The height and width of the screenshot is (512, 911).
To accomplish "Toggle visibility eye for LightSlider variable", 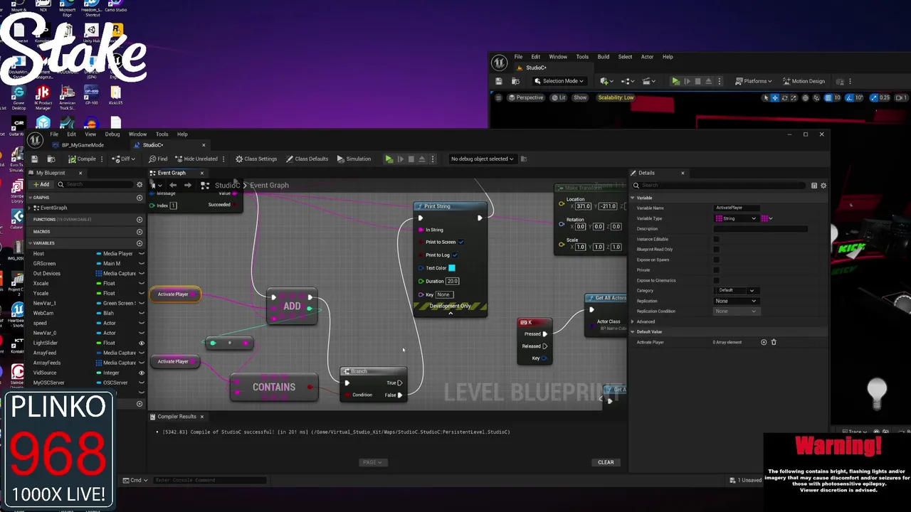I will click(x=141, y=343).
